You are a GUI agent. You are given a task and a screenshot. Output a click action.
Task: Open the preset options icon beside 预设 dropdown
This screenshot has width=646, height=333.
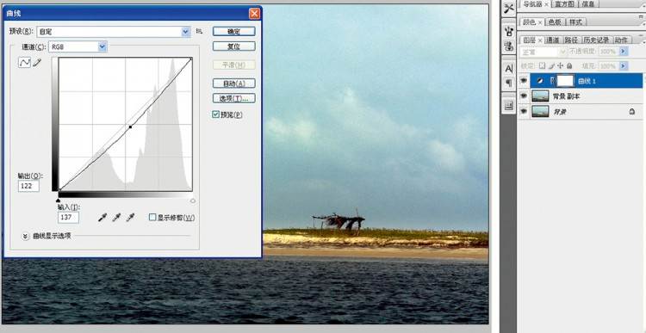click(200, 31)
